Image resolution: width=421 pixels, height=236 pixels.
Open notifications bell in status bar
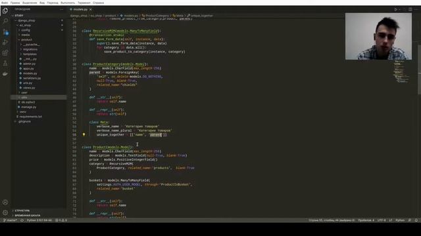[416, 220]
